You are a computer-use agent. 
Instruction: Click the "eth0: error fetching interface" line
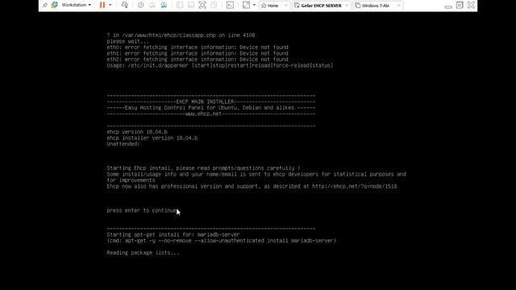point(198,48)
